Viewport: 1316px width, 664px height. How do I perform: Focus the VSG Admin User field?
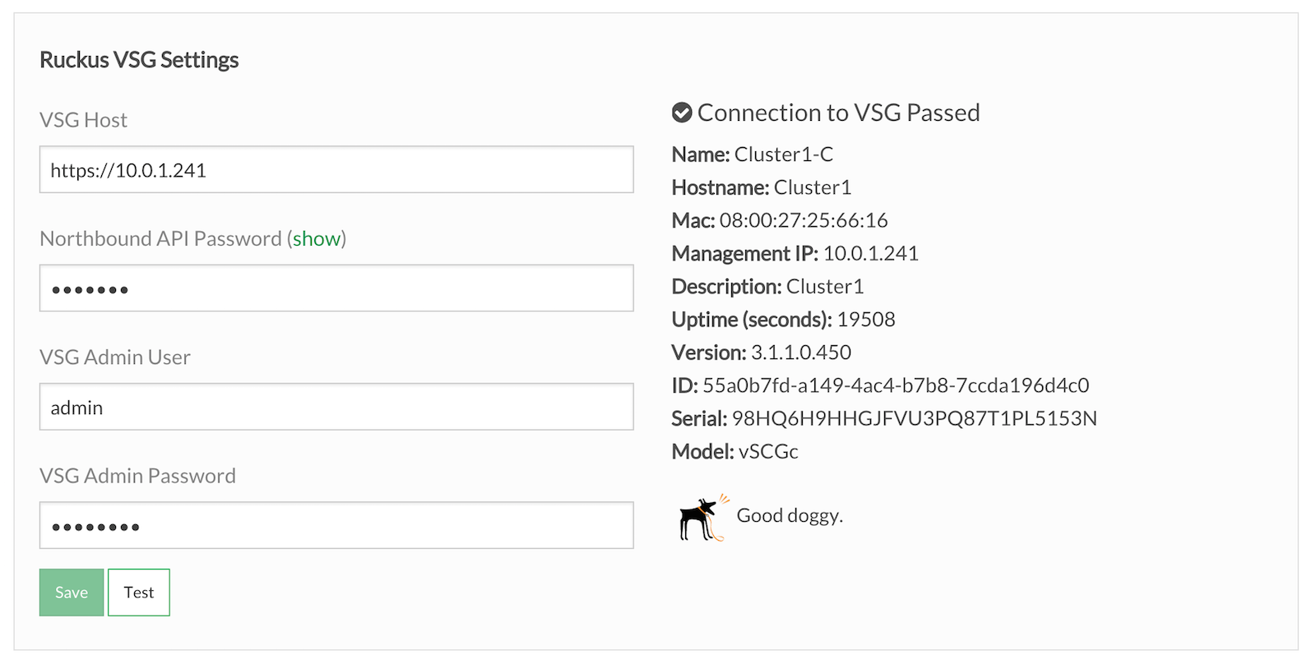pyautogui.click(x=336, y=407)
